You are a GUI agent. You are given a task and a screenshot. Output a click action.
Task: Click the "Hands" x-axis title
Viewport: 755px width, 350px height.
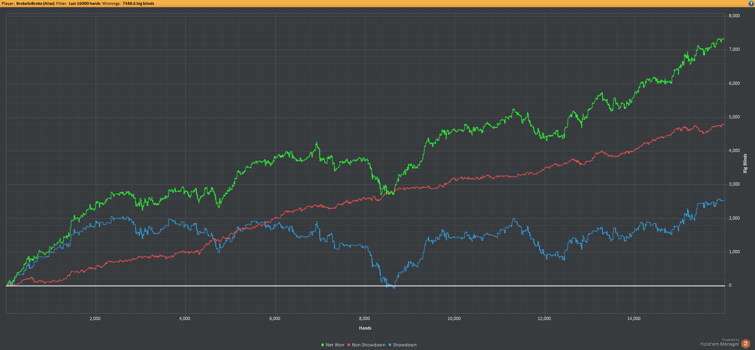365,328
